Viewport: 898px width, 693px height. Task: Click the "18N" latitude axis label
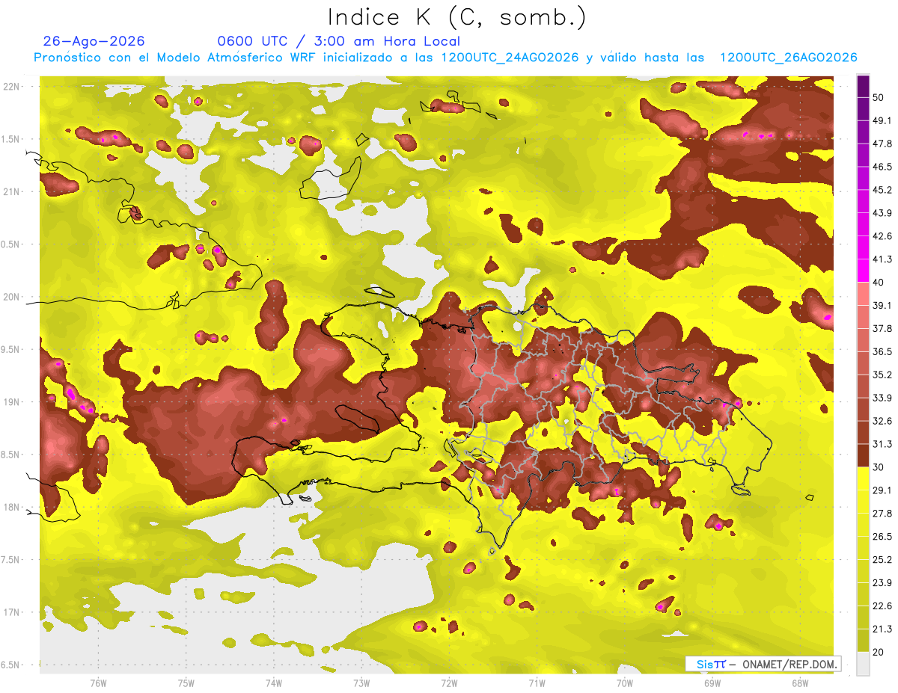point(11,508)
